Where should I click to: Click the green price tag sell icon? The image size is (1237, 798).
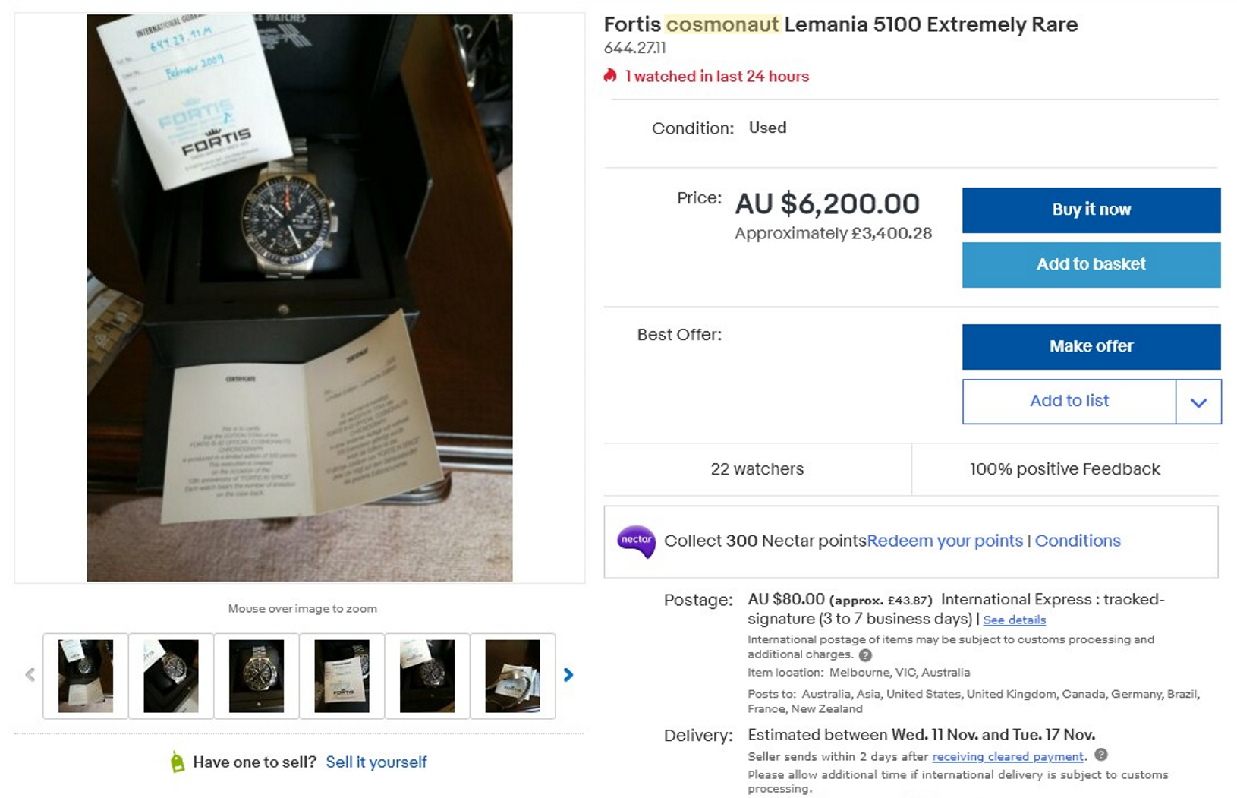(178, 762)
